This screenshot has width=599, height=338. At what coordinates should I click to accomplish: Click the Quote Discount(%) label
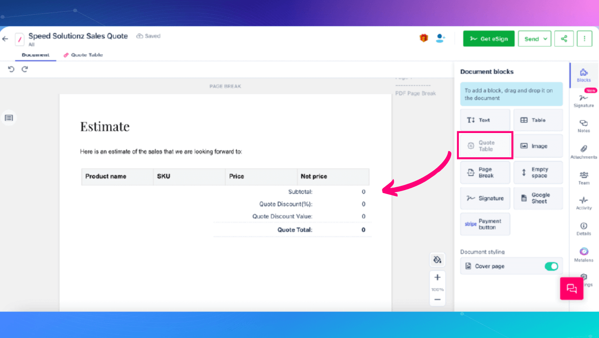286,204
